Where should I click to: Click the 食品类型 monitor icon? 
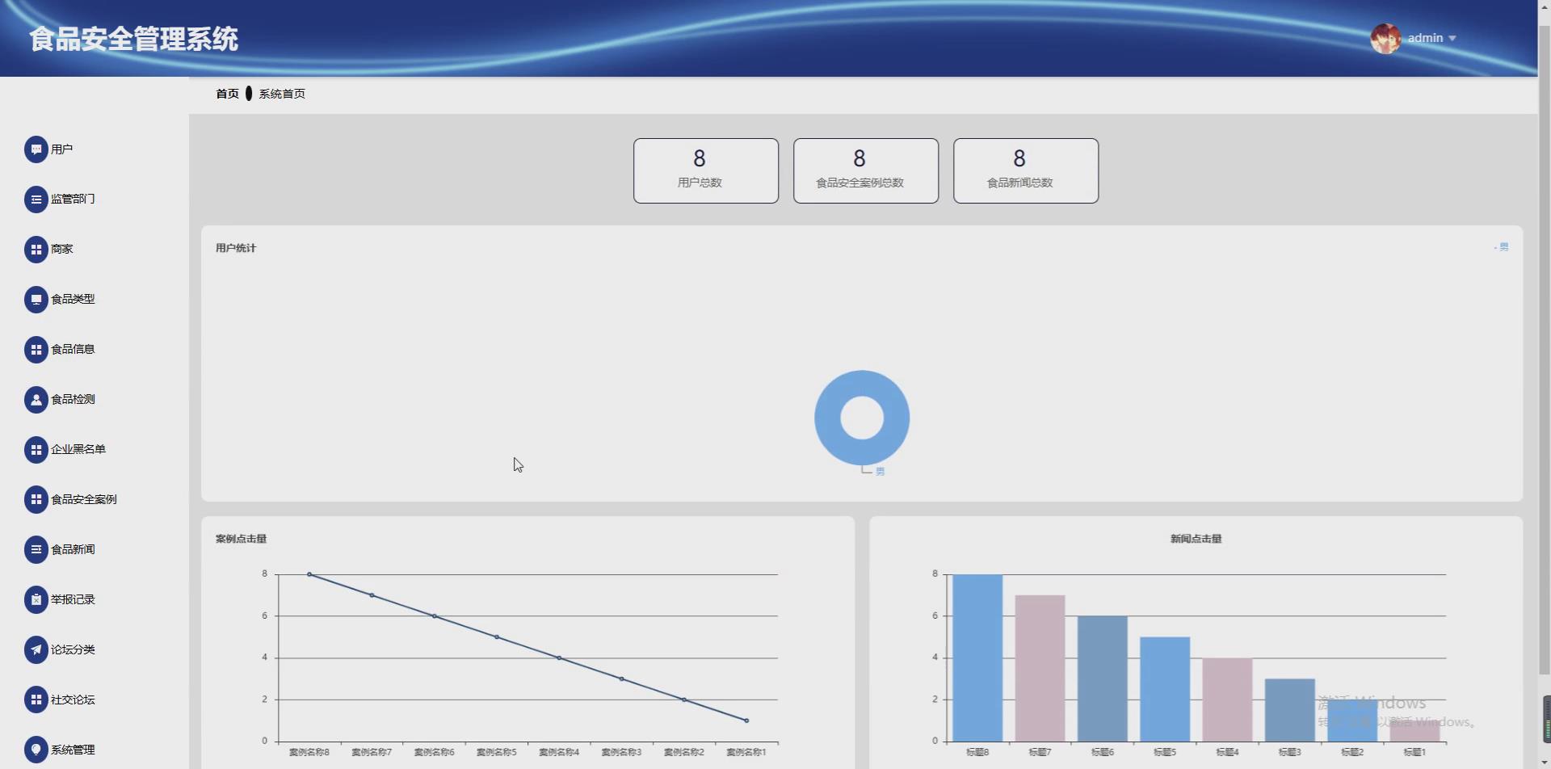36,300
